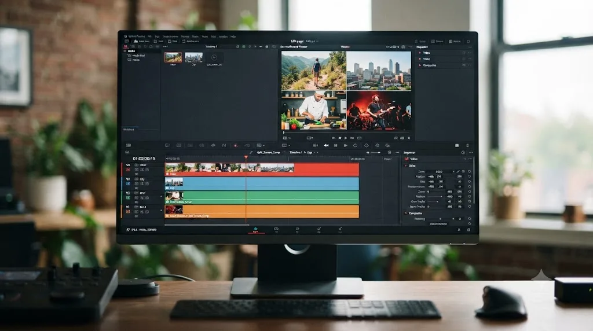Collapse the Composite section above opacity slider
593x331 pixels.
(406, 214)
